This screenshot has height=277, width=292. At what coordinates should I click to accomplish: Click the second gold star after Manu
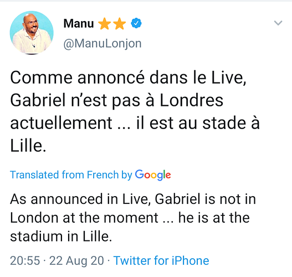point(120,24)
